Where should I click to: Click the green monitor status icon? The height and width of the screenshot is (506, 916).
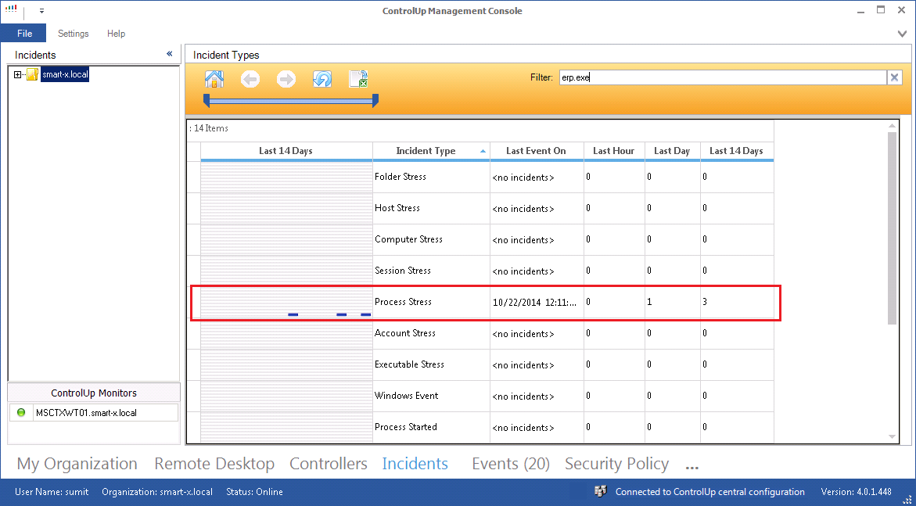[x=22, y=412]
